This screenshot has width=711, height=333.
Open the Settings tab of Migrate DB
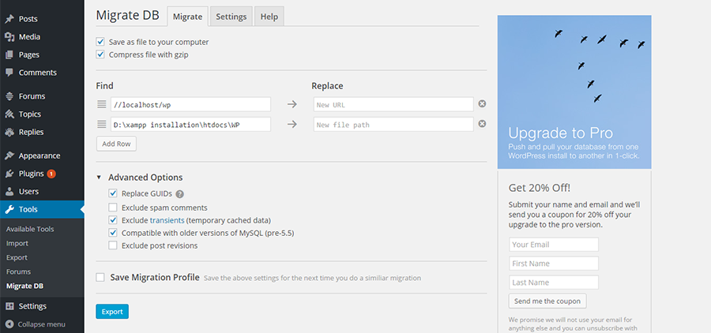[231, 17]
